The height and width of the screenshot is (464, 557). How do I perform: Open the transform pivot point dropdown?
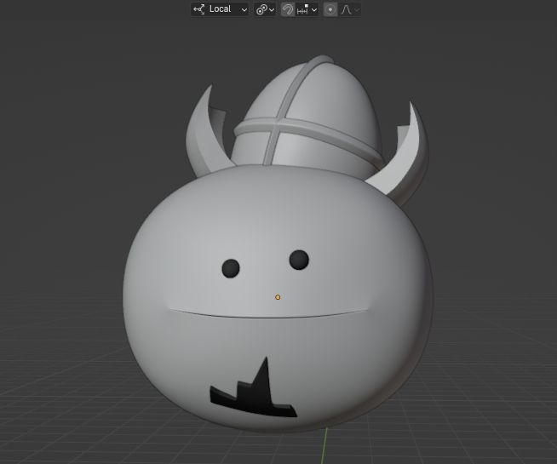[x=265, y=9]
